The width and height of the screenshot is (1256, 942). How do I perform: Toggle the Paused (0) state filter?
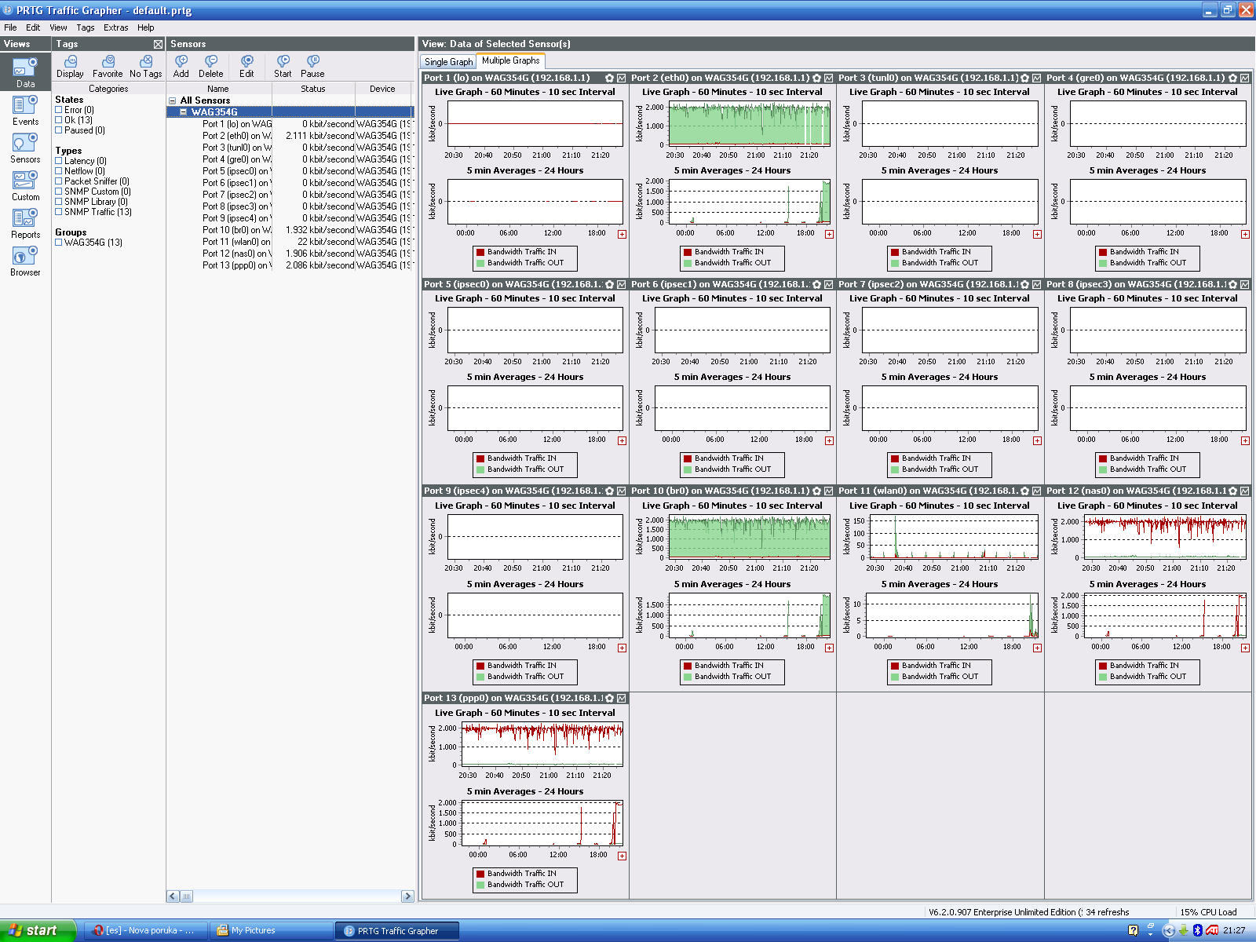58,130
